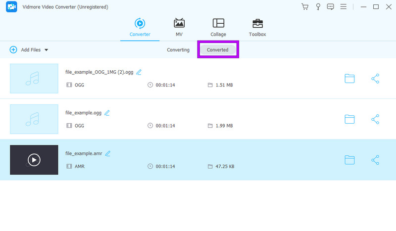Open the MV tab
This screenshot has height=231, width=396.
pyautogui.click(x=179, y=27)
